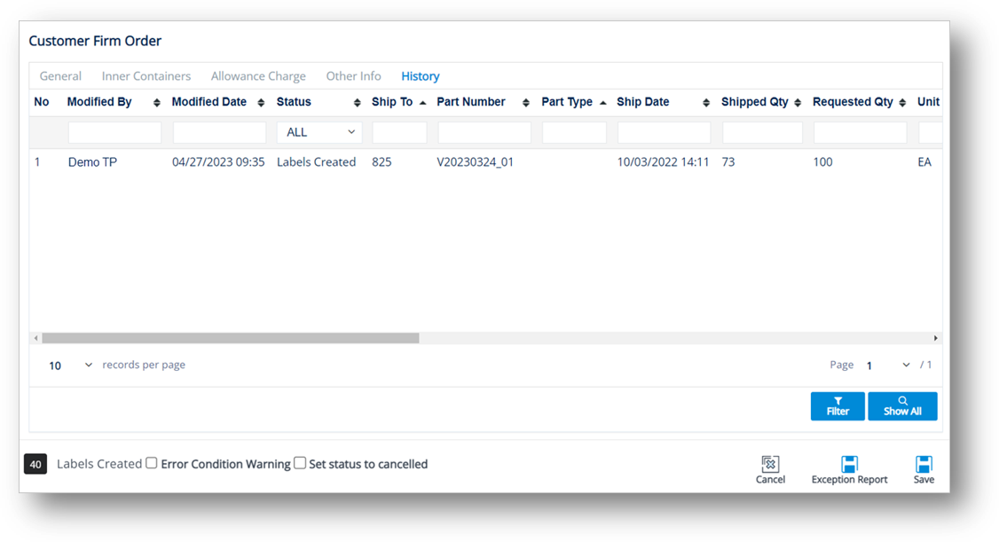Click the Requested Qty filter field
999x542 pixels.
point(860,132)
